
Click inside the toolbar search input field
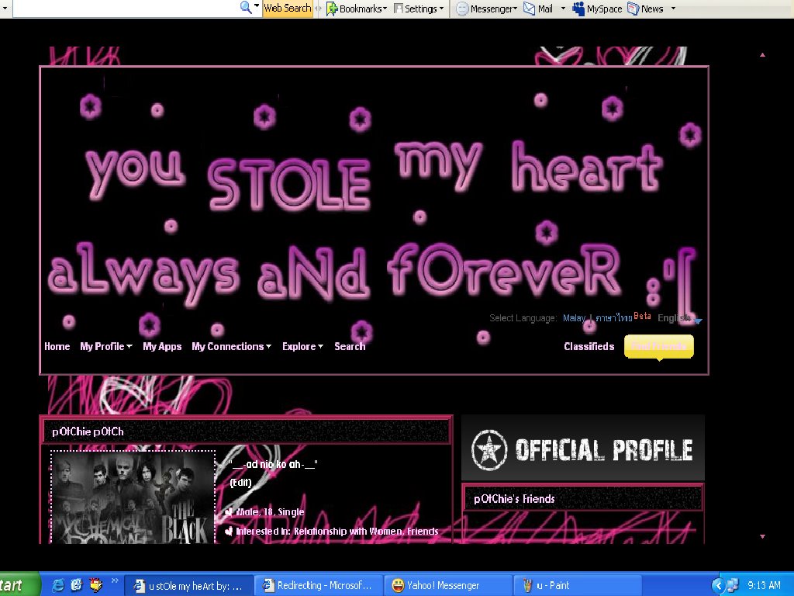point(125,8)
